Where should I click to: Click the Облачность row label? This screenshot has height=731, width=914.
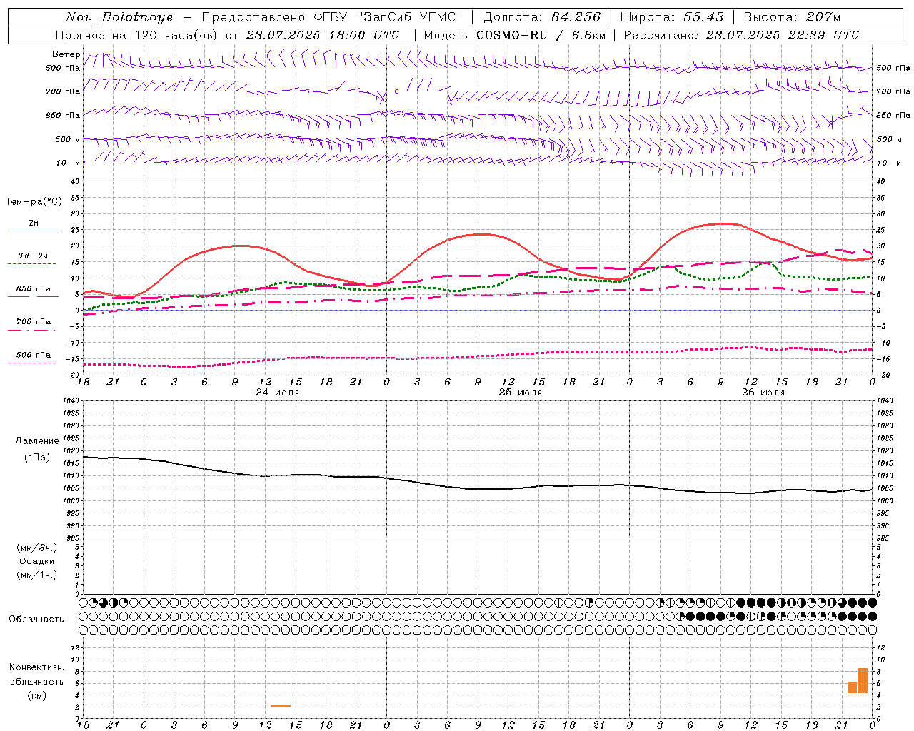click(36, 619)
